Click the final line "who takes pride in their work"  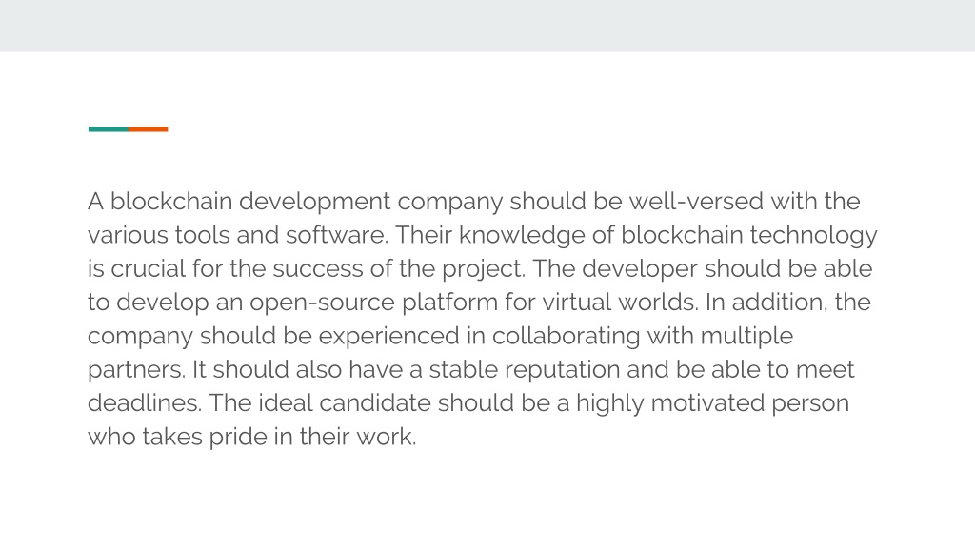tap(250, 438)
